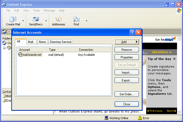Click the Working Online status text

(119, 118)
